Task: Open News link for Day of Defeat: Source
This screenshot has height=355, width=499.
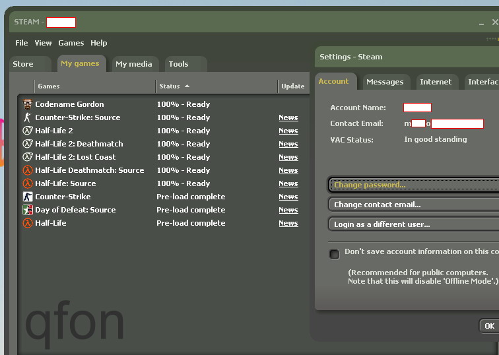Action: pyautogui.click(x=288, y=210)
